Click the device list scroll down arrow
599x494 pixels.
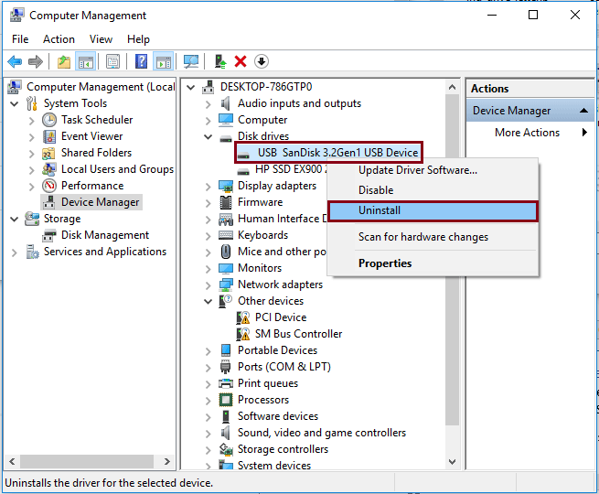pos(453,462)
